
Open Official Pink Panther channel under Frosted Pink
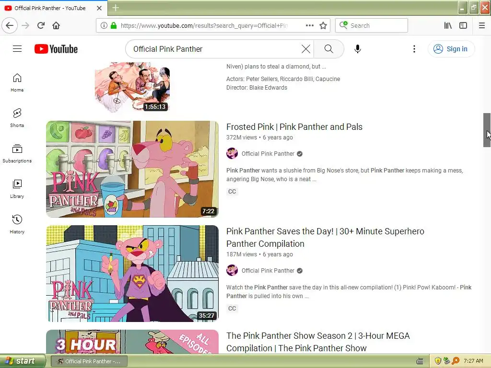tap(268, 154)
